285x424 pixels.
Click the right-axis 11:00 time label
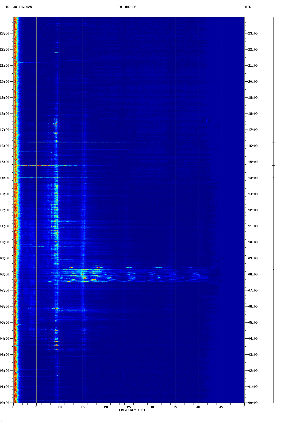click(253, 226)
